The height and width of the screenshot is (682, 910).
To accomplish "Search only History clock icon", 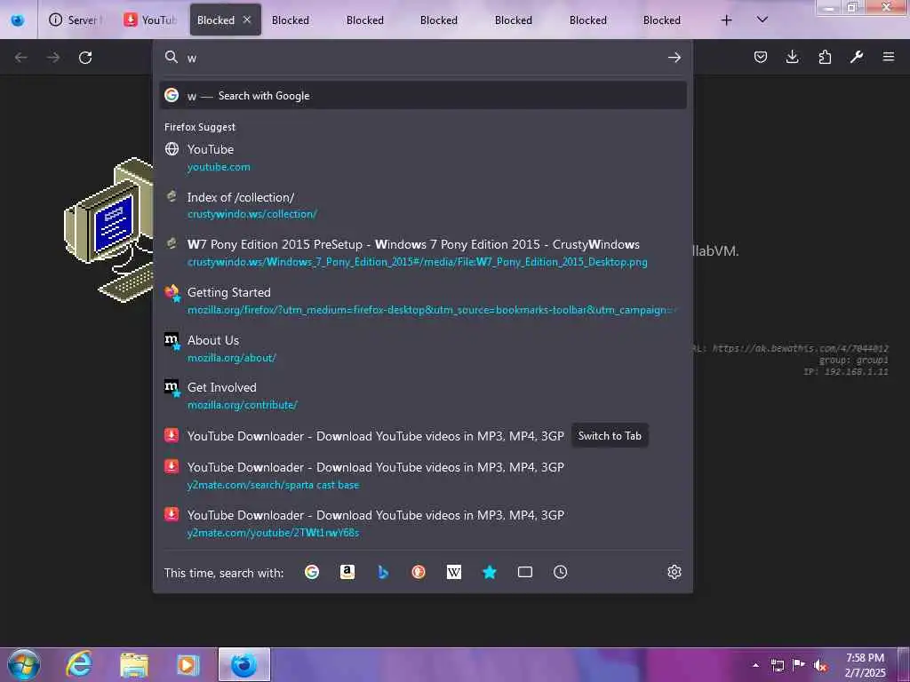I will [560, 573].
